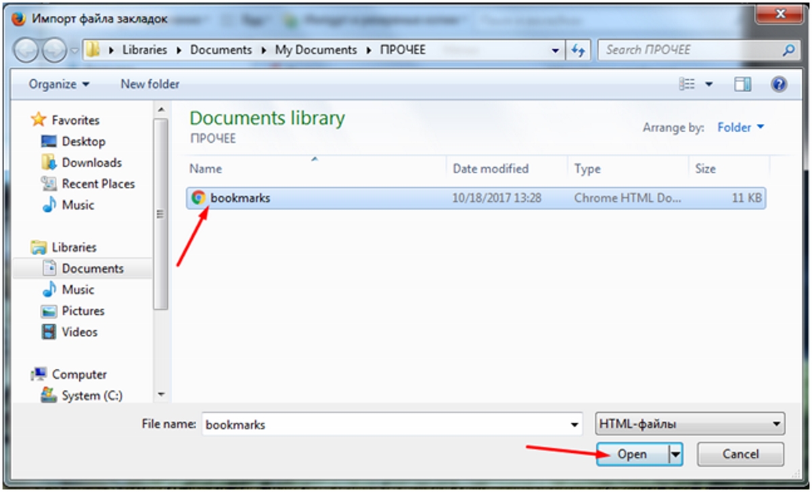Open the Help question mark icon
The image size is (812, 492).
click(779, 85)
